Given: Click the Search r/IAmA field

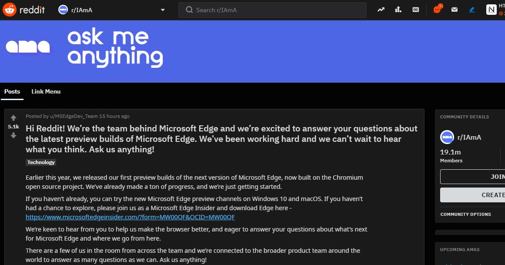Looking at the screenshot, I should 272,10.
